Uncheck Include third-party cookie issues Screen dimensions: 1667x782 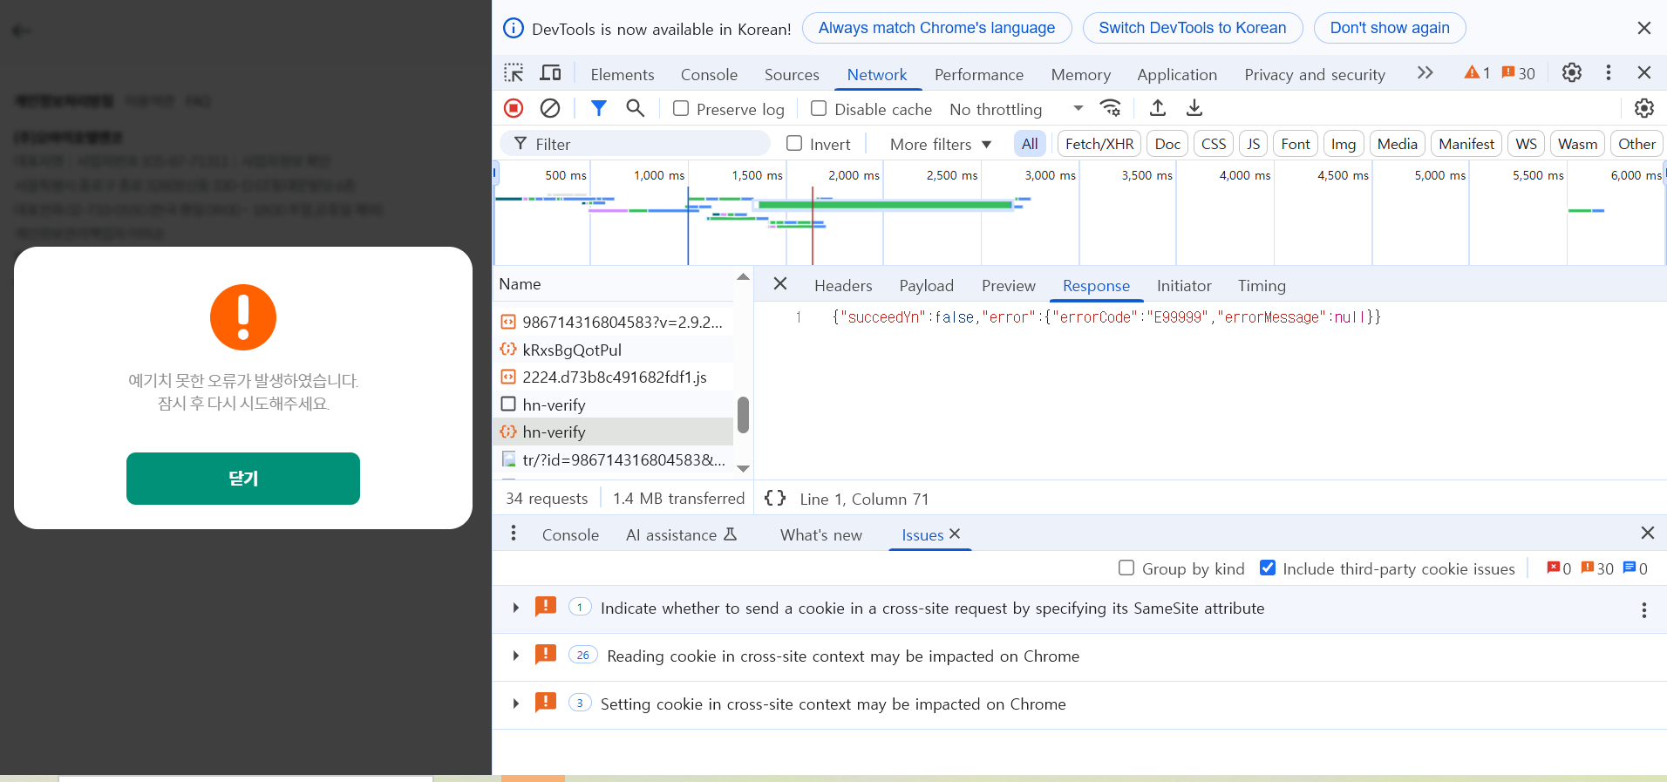click(x=1268, y=568)
